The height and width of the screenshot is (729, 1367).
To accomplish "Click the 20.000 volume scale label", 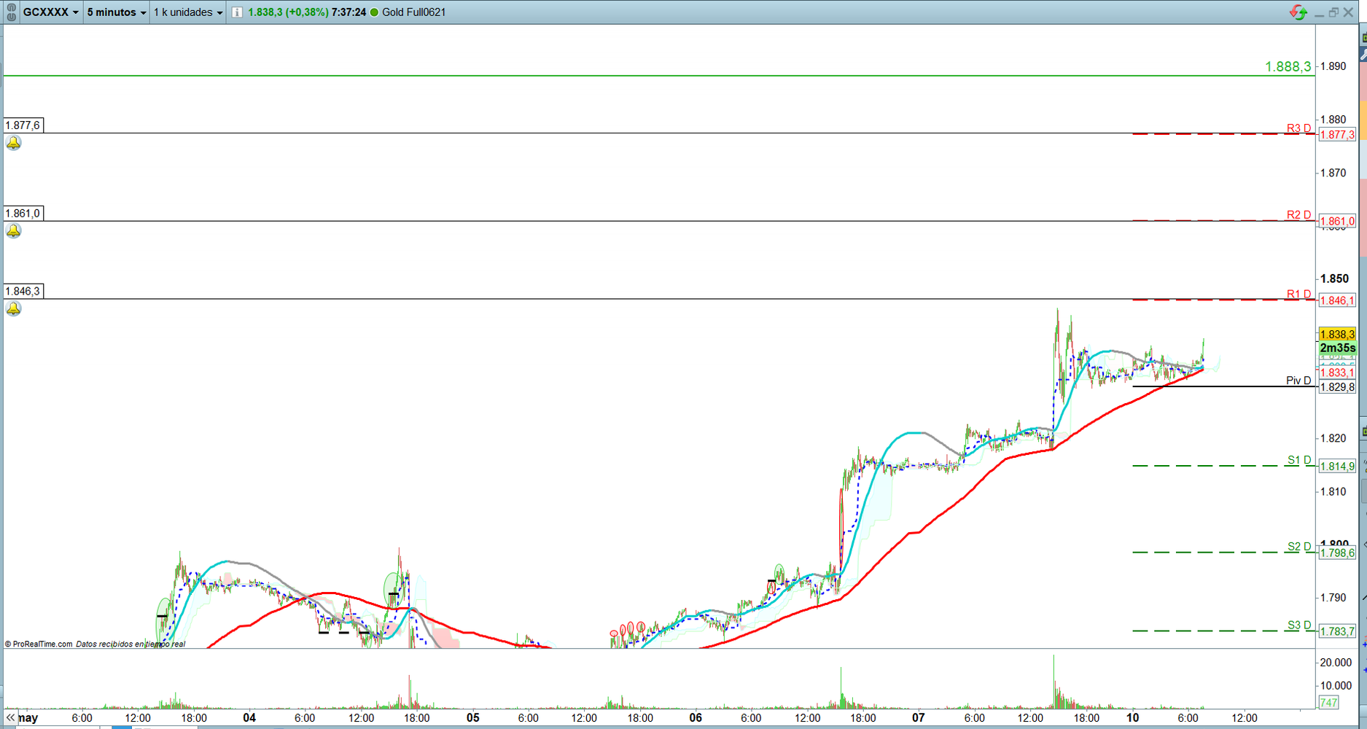I will pos(1336,663).
